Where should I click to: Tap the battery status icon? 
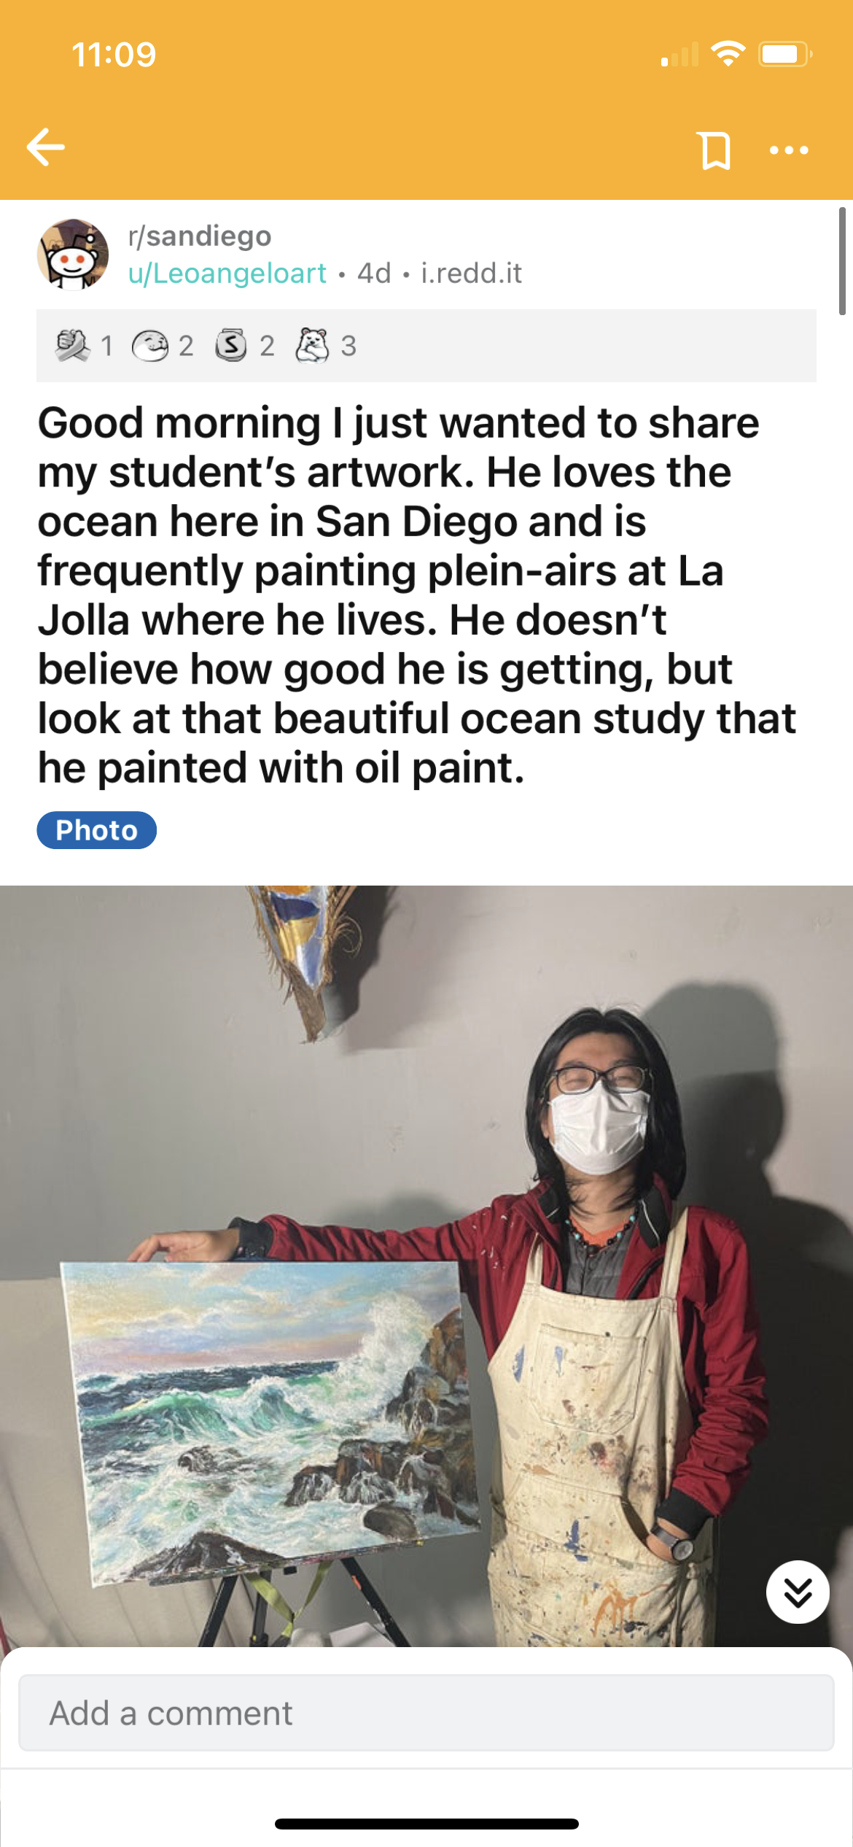tap(785, 54)
